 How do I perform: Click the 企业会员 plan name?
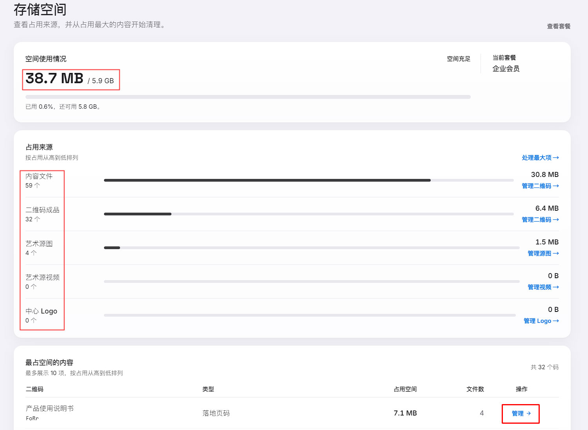[x=506, y=69]
